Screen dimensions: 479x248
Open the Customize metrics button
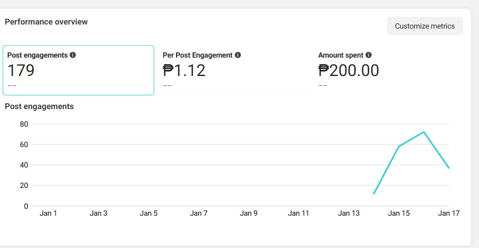425,26
